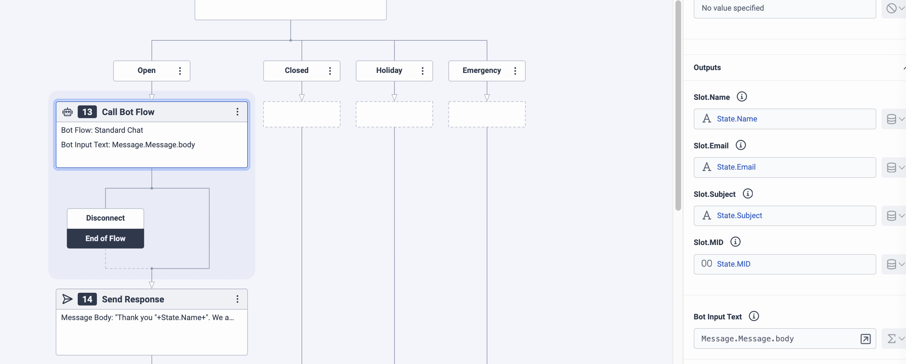Click the bot icon on Call Bot Flow
Screen dimensions: 906x364
point(67,112)
